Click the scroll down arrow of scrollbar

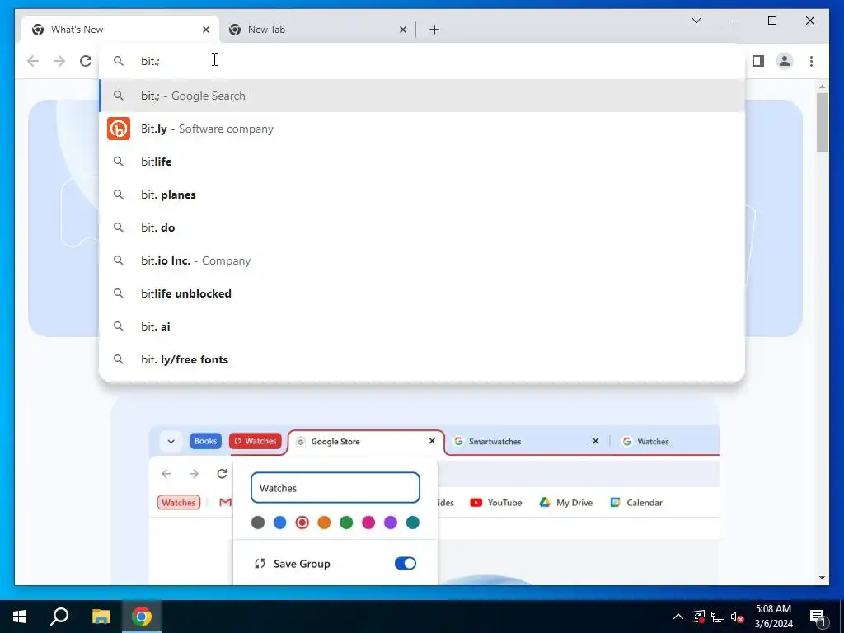click(x=822, y=578)
